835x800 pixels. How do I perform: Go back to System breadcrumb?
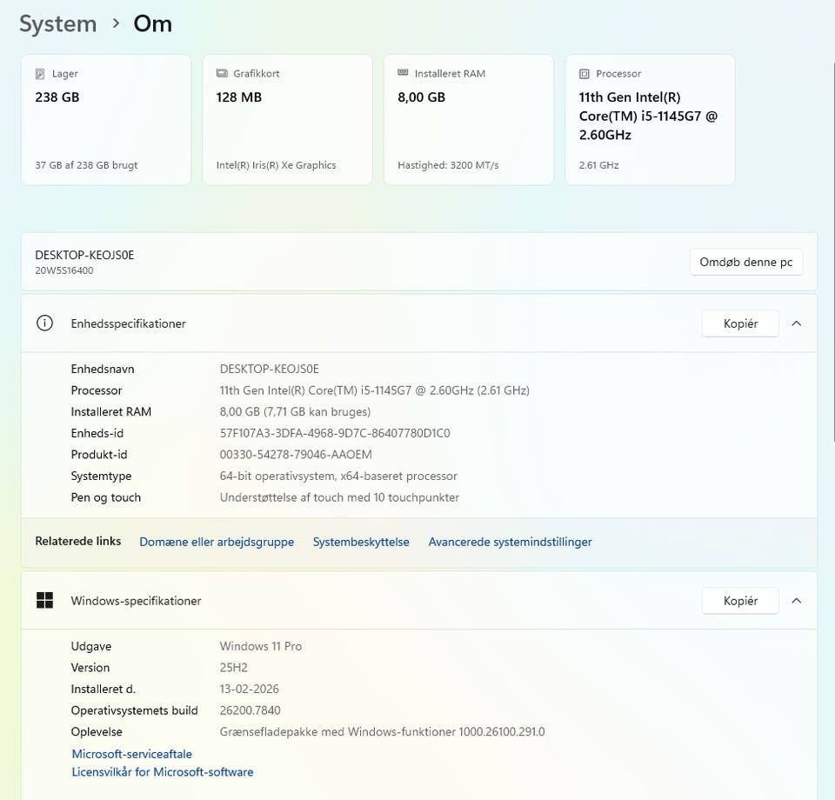(58, 23)
